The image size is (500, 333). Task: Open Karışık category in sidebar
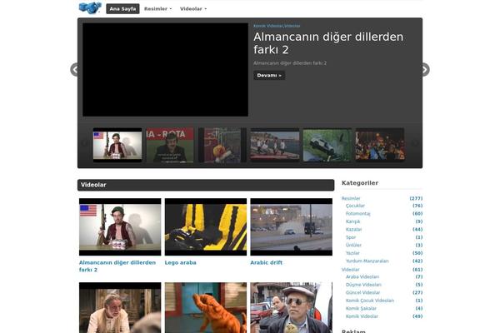(x=353, y=221)
